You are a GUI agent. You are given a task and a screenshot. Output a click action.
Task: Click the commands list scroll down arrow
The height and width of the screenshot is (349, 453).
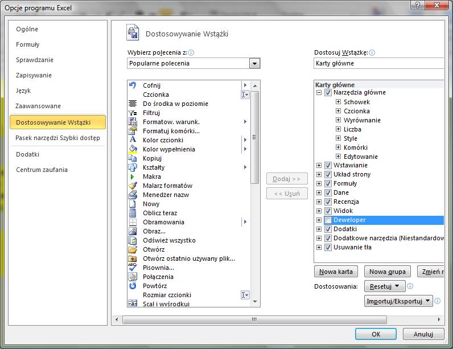click(255, 302)
